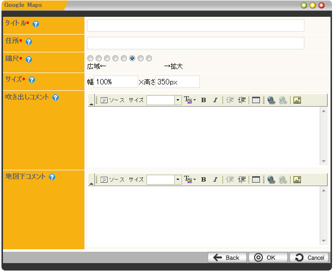Click the タイトル text input
Viewport: 333px width, 271px height.
(x=195, y=26)
